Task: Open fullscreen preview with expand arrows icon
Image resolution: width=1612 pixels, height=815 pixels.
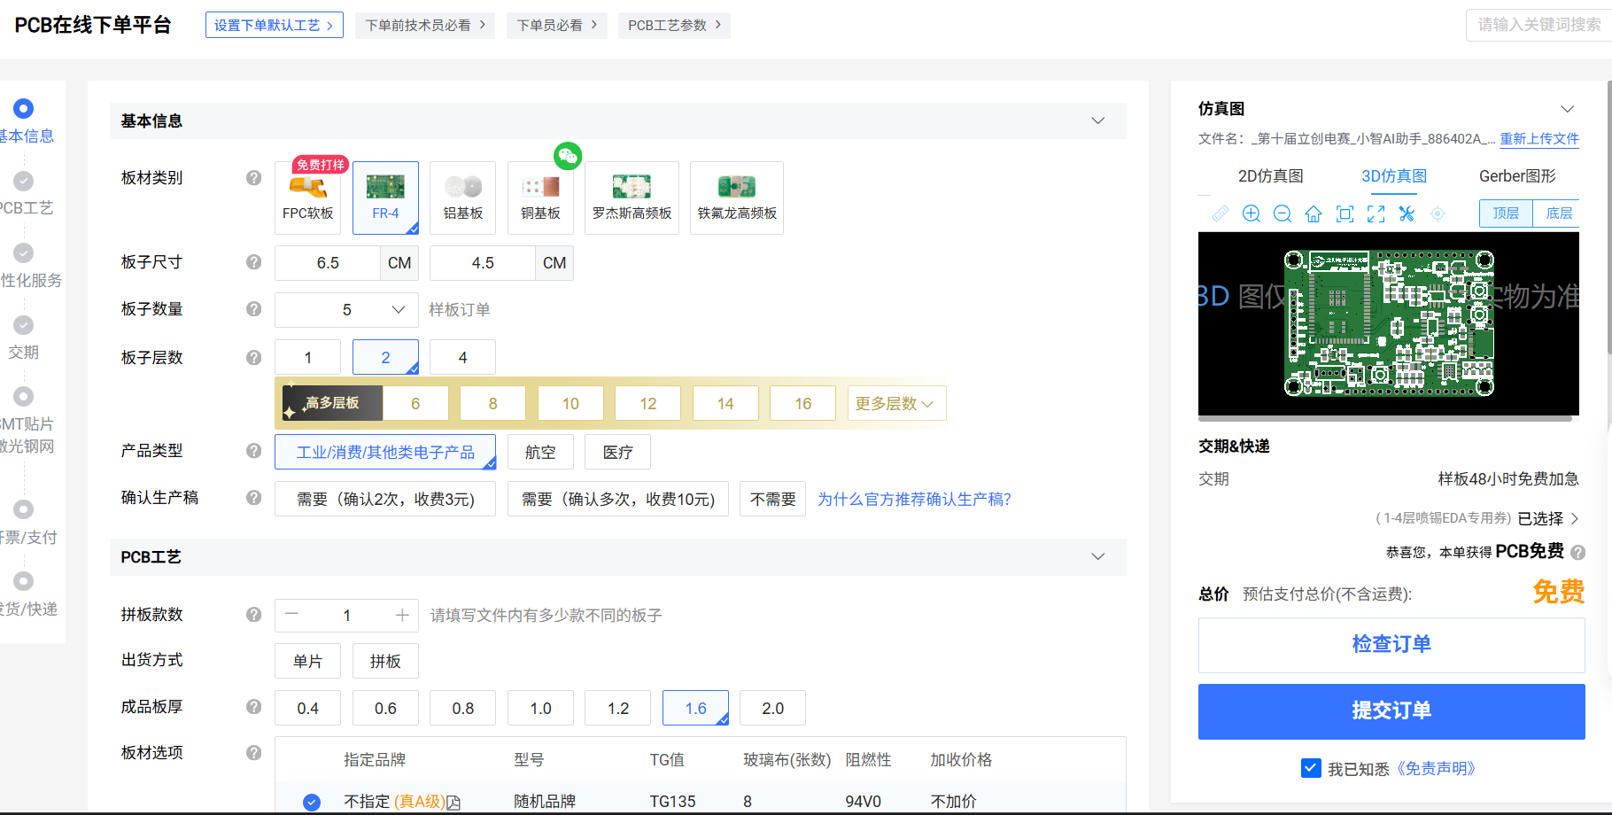Action: [1376, 213]
